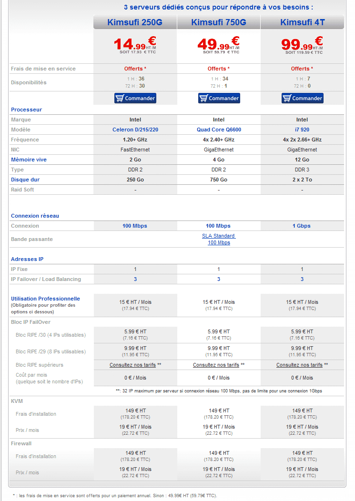Select the Kimsufi 4T column header
The width and height of the screenshot is (355, 501).
point(302,22)
